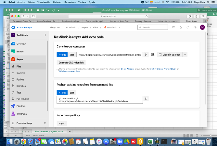Select SSH in Clone to your computer
This screenshot has width=217, height=146.
pyautogui.click(x=72, y=55)
